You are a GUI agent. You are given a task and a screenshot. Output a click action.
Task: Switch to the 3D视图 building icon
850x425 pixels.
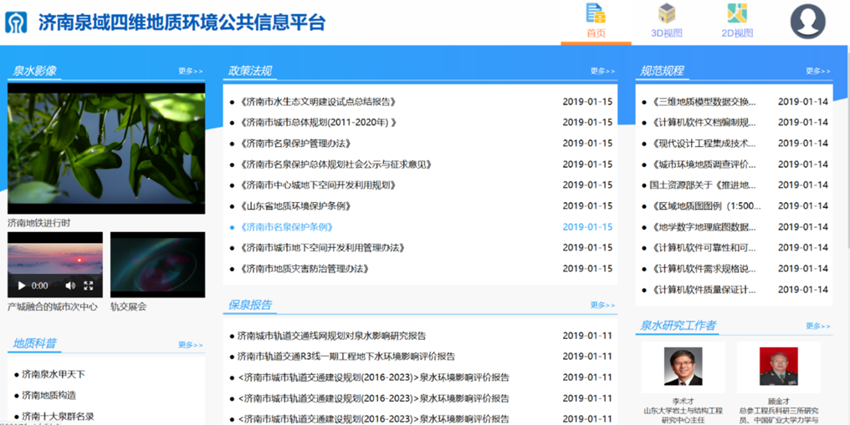click(667, 14)
